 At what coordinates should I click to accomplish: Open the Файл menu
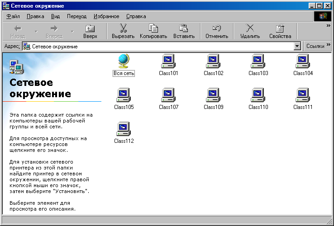coord(13,16)
